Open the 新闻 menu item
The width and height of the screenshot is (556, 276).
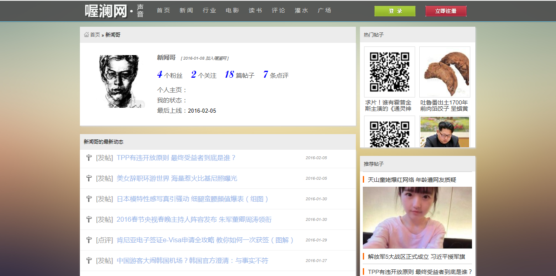coord(187,10)
